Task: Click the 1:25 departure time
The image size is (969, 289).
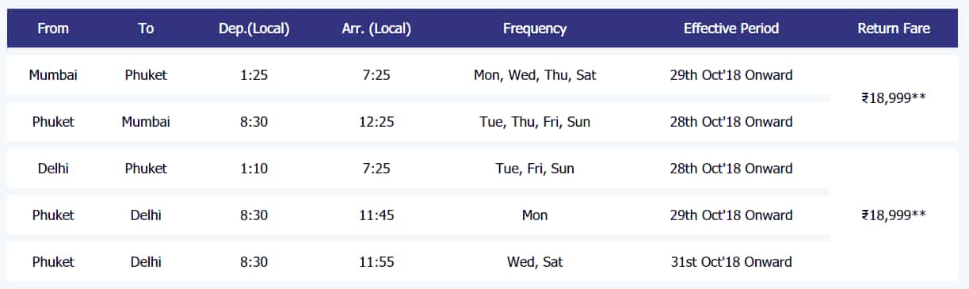Action: point(254,75)
